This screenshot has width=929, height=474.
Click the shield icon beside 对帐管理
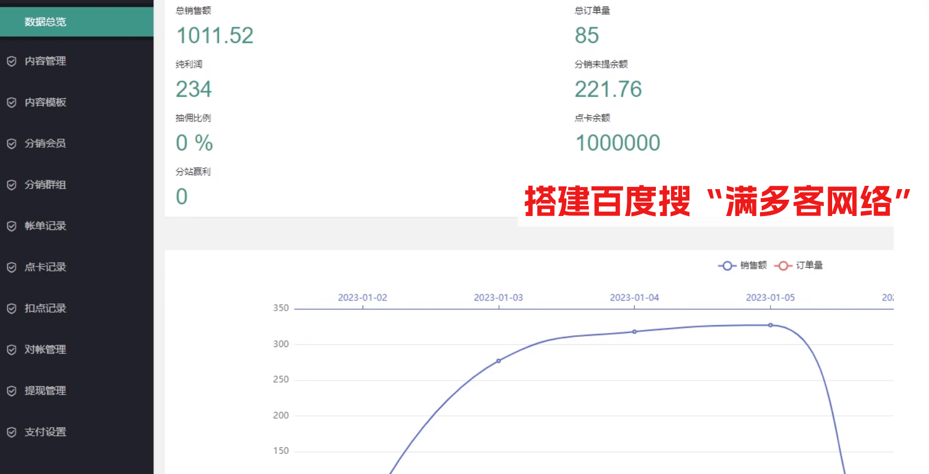coord(11,350)
